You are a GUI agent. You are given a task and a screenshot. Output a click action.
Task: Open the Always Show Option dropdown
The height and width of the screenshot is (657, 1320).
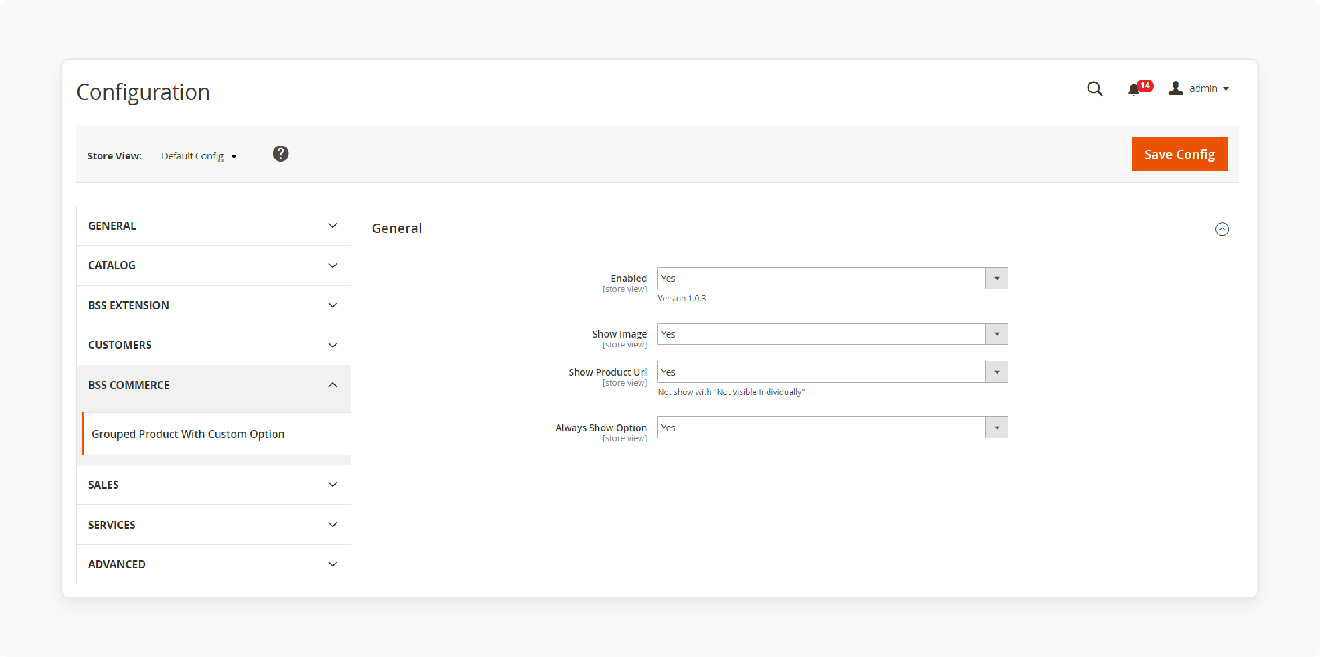(x=832, y=428)
